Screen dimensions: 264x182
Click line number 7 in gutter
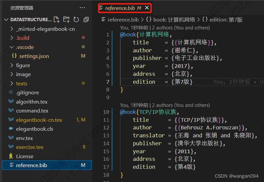click(108, 82)
